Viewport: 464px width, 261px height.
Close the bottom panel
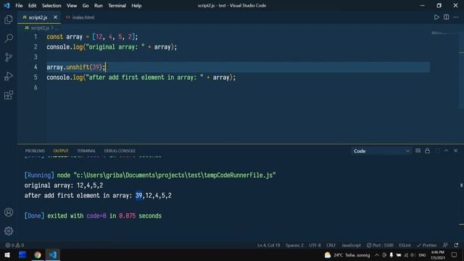tap(456, 151)
